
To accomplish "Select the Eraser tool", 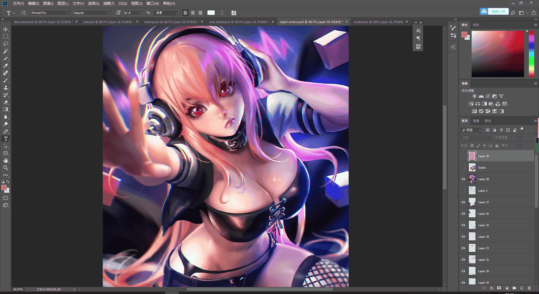I will [6, 102].
